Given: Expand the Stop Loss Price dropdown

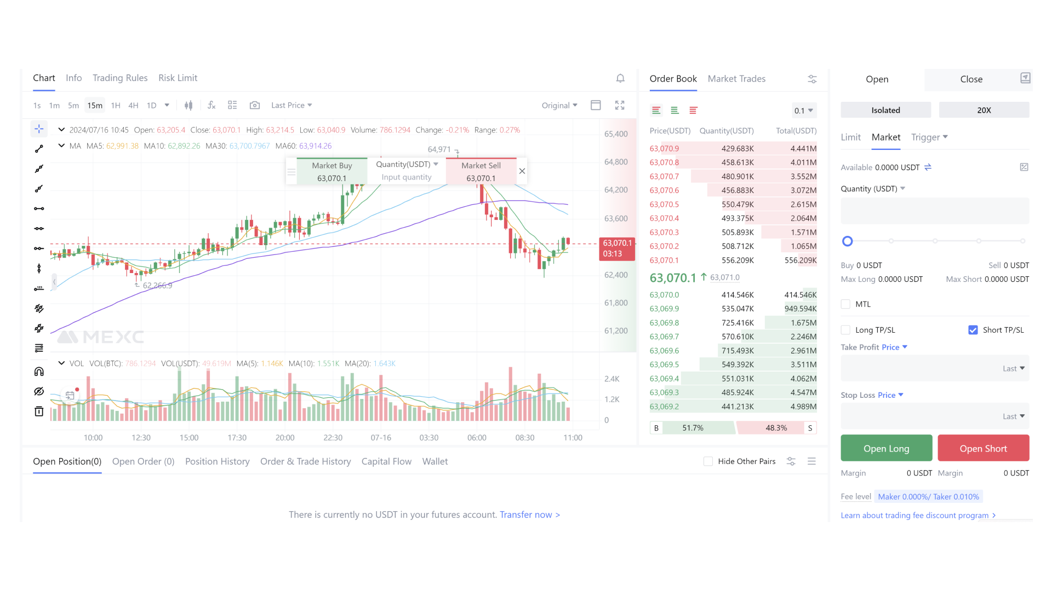Looking at the screenshot, I should [x=890, y=395].
